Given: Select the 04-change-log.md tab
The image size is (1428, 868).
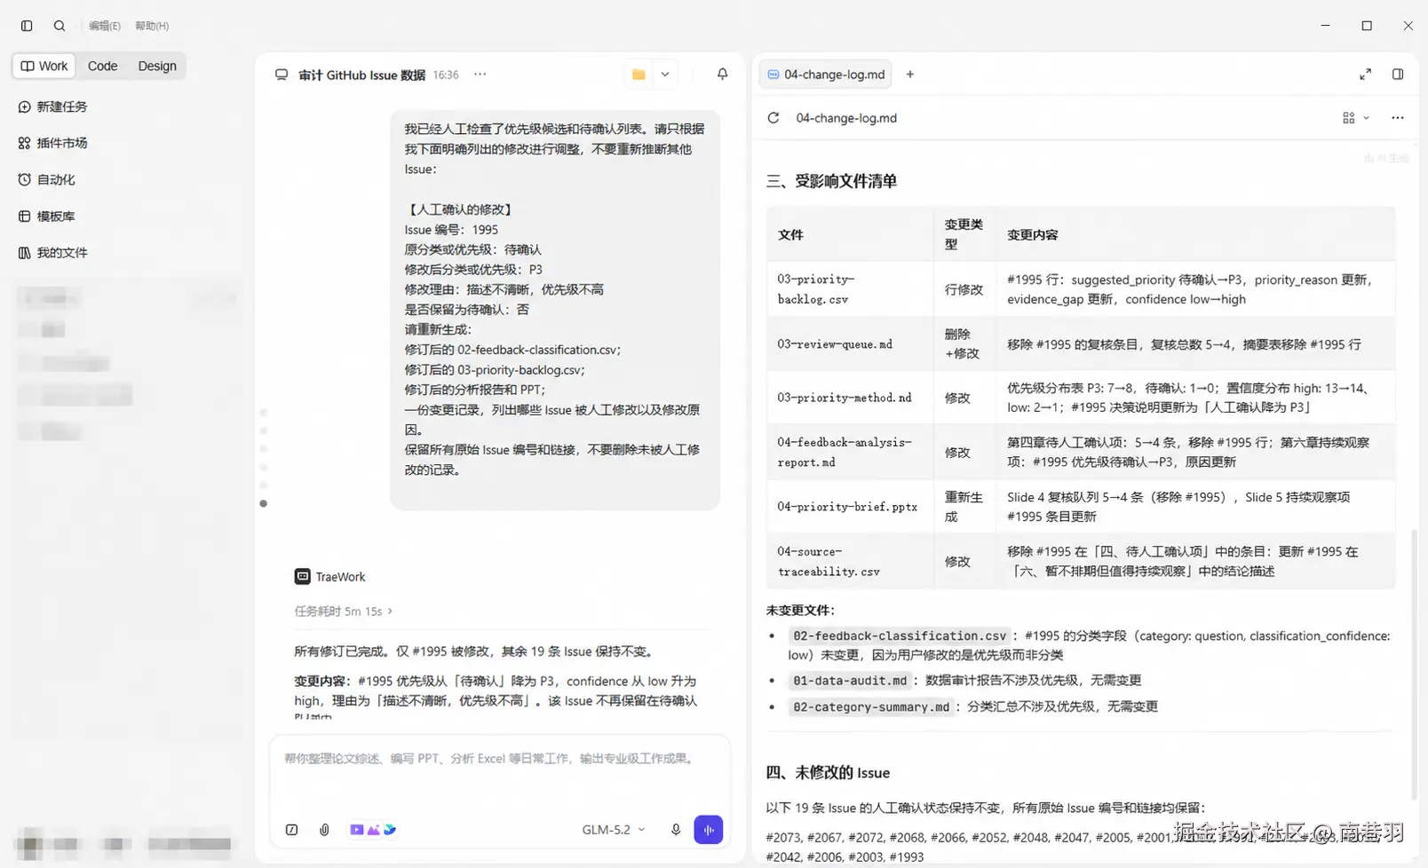Looking at the screenshot, I should pos(826,75).
